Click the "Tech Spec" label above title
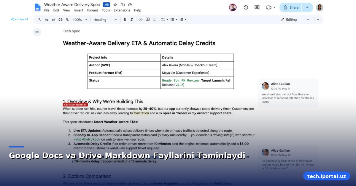The image size is (356, 186). 71,31
